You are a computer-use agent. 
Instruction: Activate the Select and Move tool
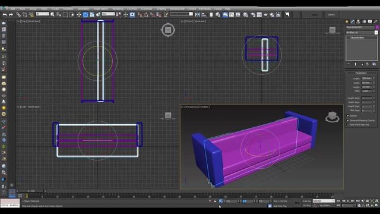79,15
